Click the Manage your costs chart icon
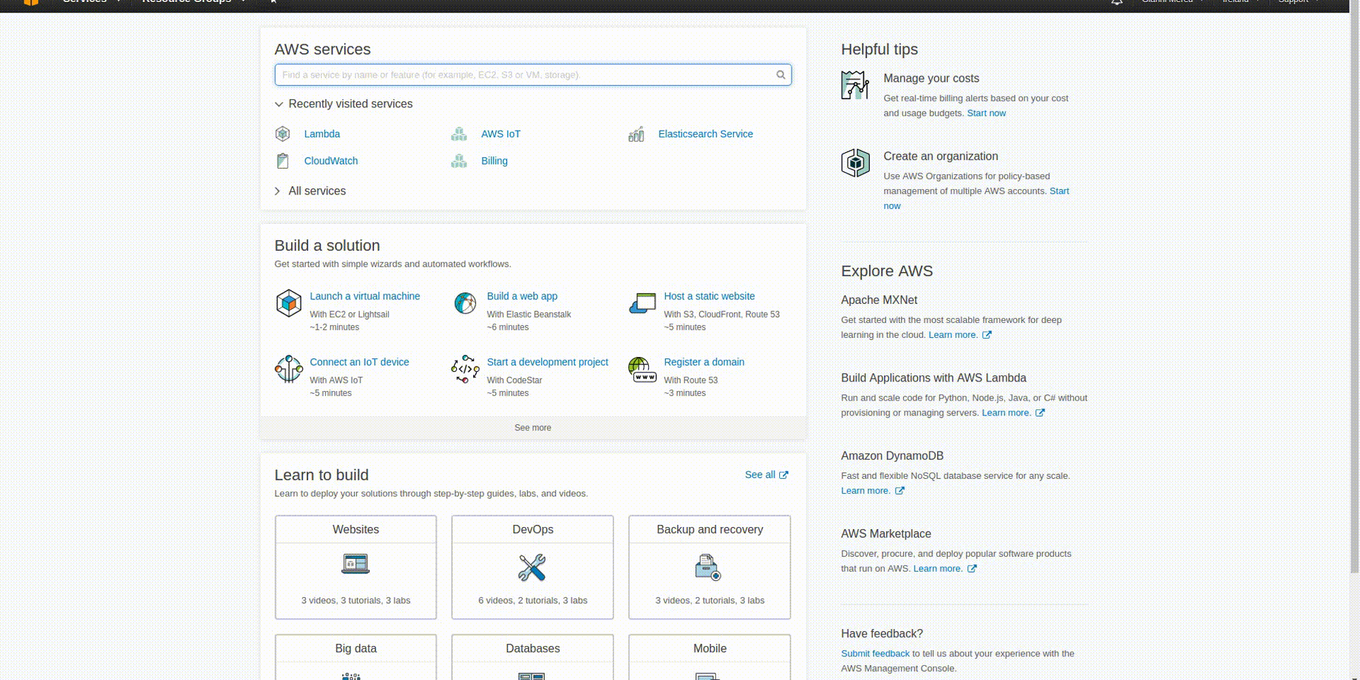The image size is (1360, 680). [x=855, y=85]
